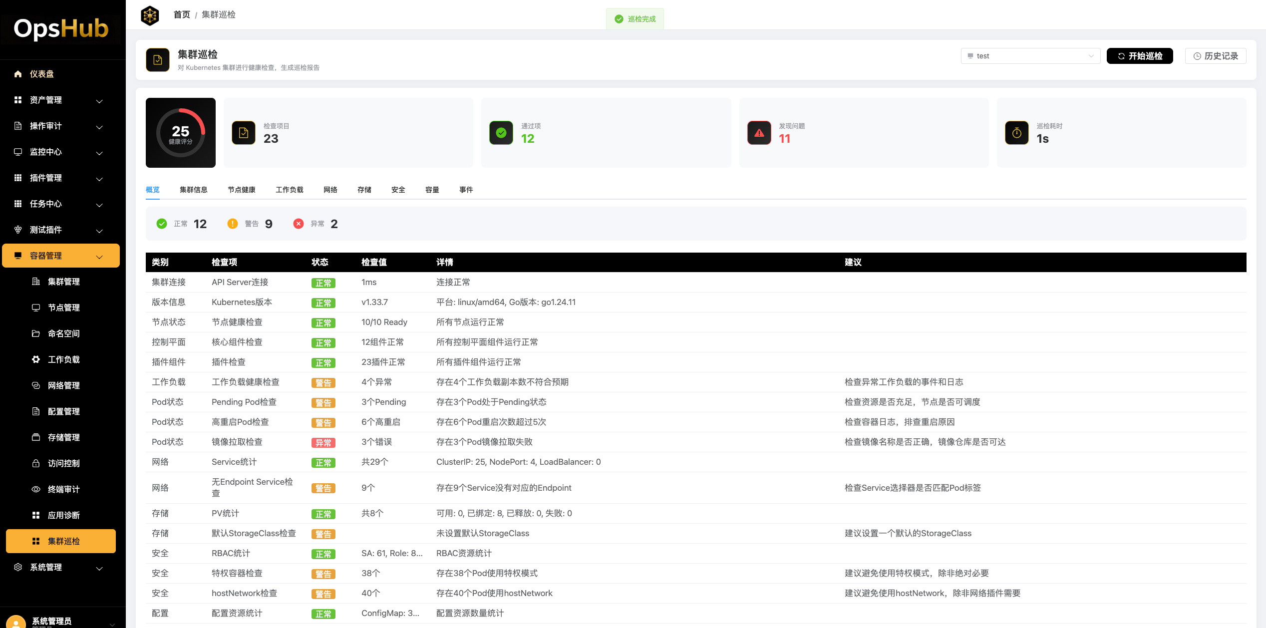Image resolution: width=1266 pixels, height=628 pixels.
Task: Click the dashboard home icon in sidebar
Action: (x=18, y=74)
